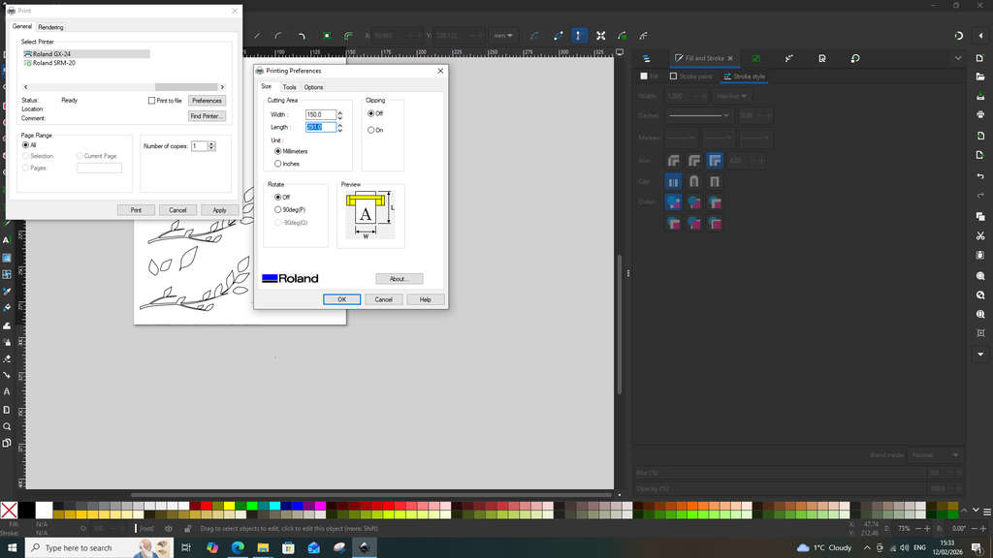
Task: Click the Undo arrow in Inkscape's command bar
Action: [x=980, y=176]
